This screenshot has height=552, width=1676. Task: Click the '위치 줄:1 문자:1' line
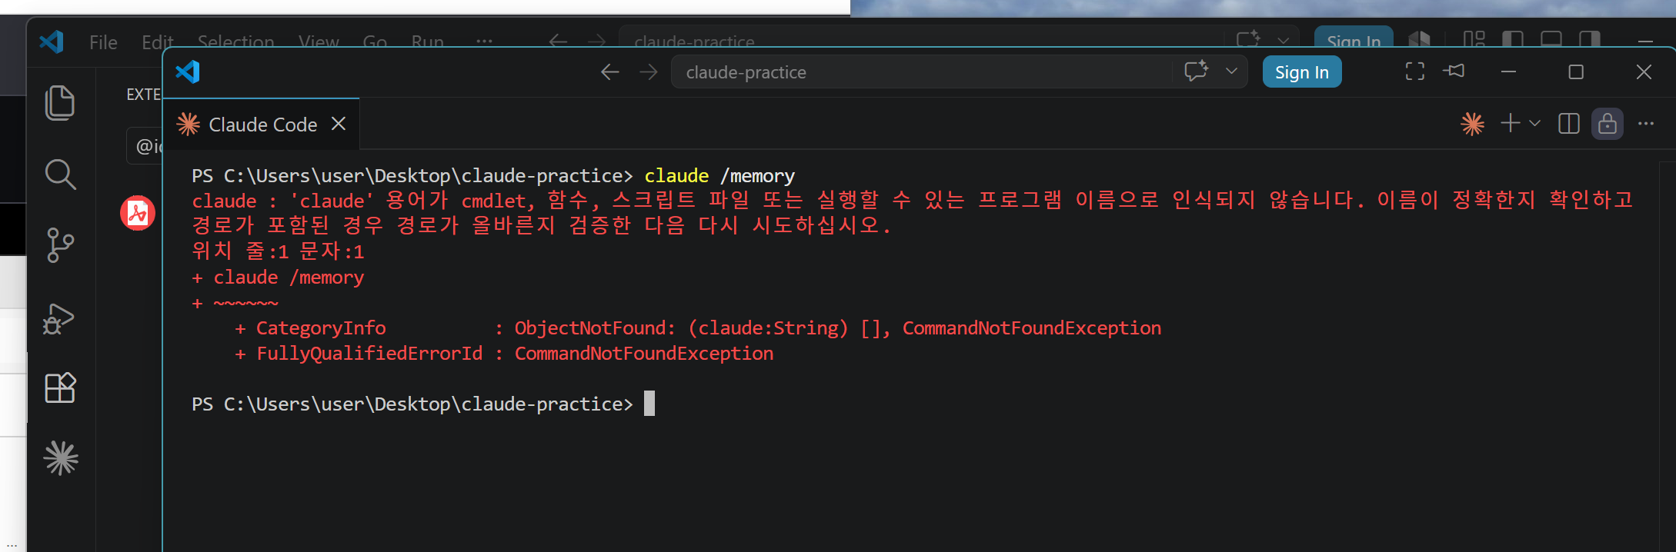(278, 251)
